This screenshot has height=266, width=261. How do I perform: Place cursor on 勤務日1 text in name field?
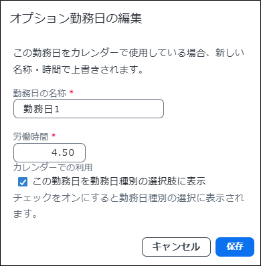[x=41, y=109]
